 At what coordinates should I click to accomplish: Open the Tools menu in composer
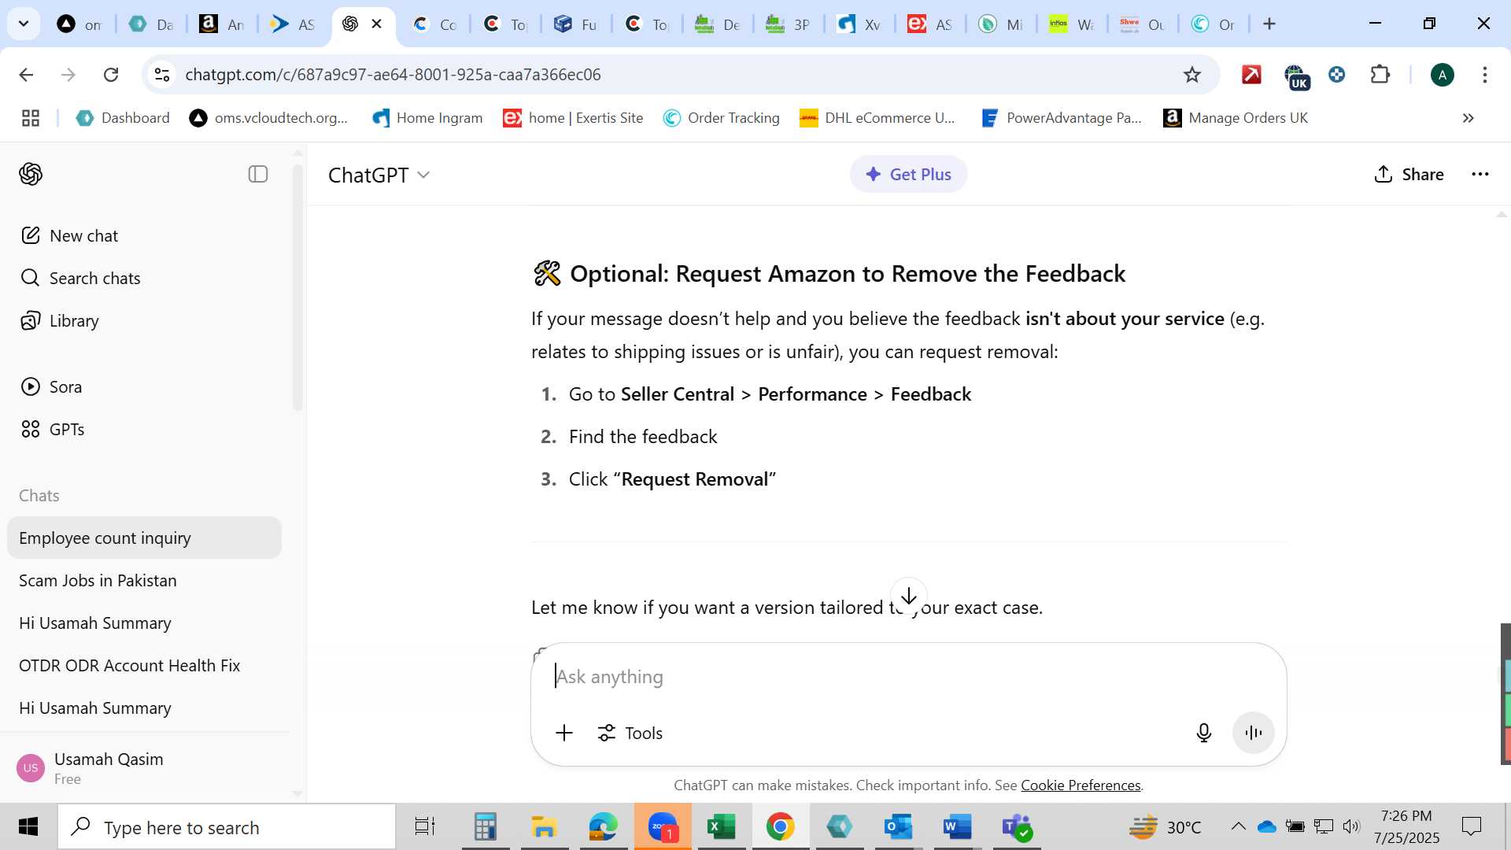click(630, 733)
